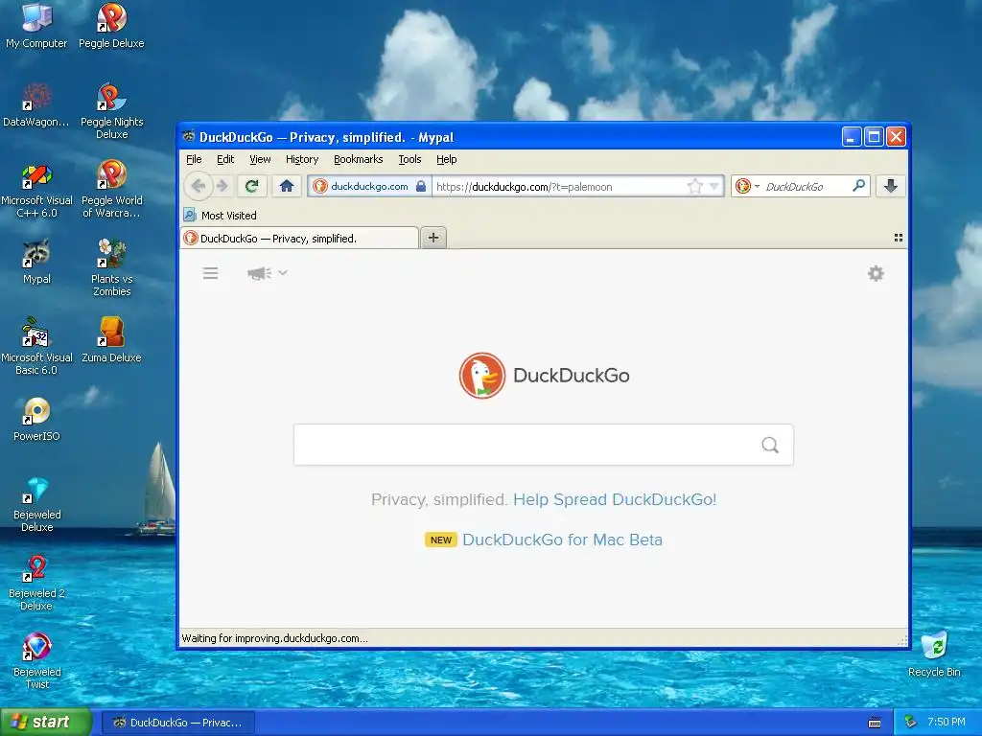Screen dimensions: 982x736
Task: Click search magnifier in toolbar search box
Action: tap(858, 186)
